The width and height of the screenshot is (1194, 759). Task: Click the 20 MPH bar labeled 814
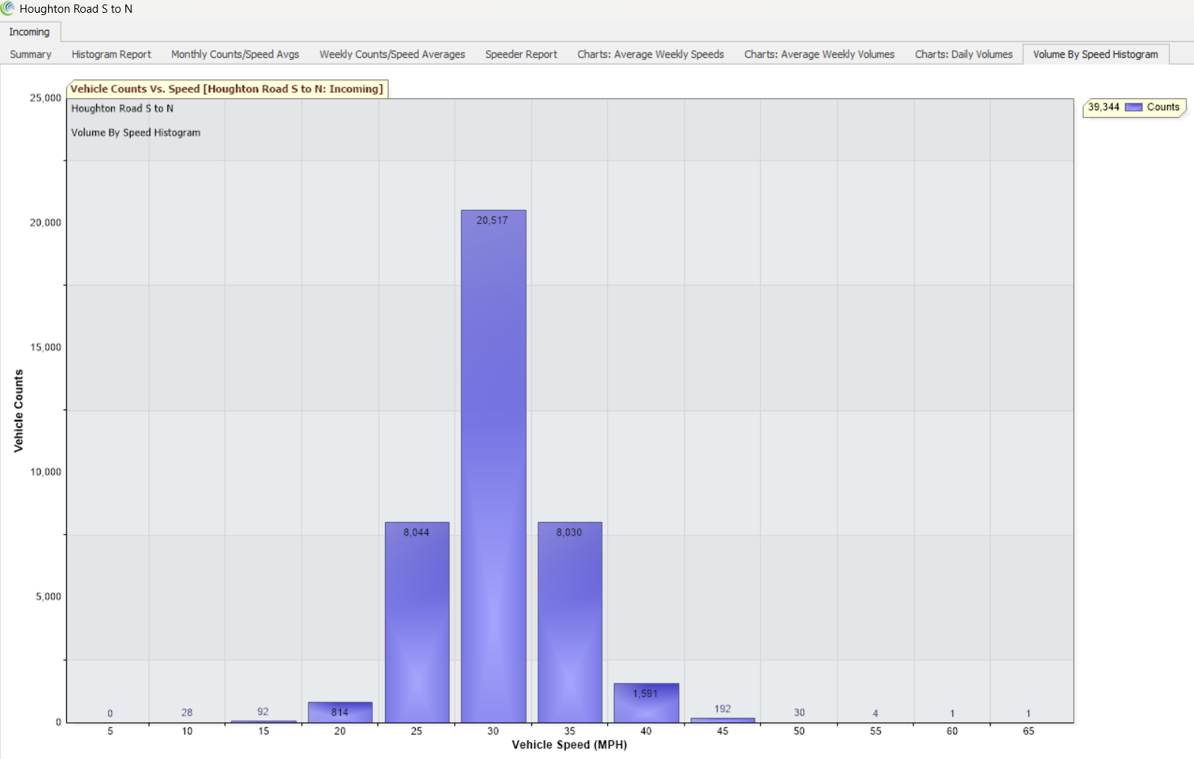click(x=340, y=712)
